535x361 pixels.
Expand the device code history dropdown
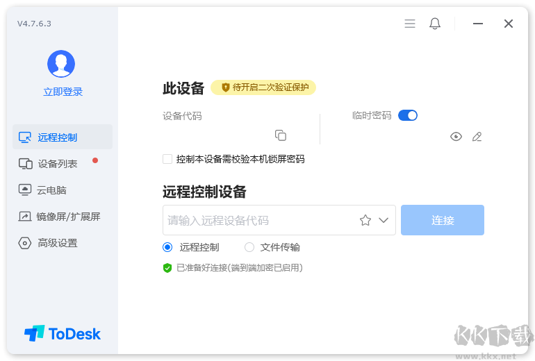pos(384,220)
